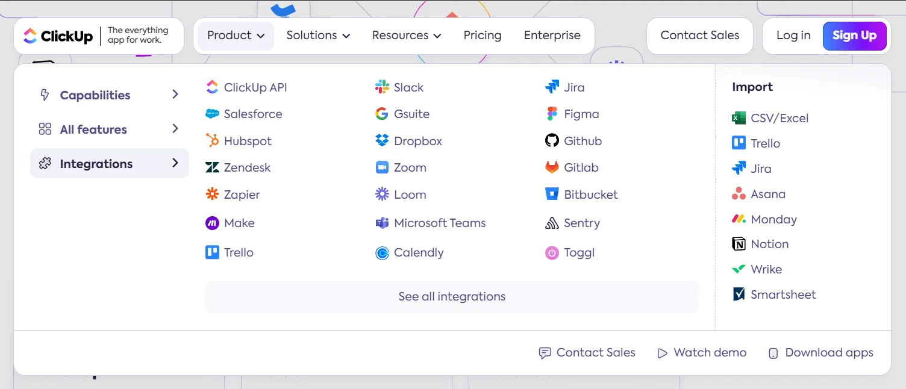The width and height of the screenshot is (906, 389).
Task: Select the Figma icon
Action: tap(552, 114)
